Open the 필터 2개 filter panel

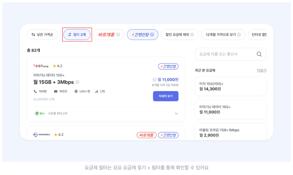click(x=77, y=34)
